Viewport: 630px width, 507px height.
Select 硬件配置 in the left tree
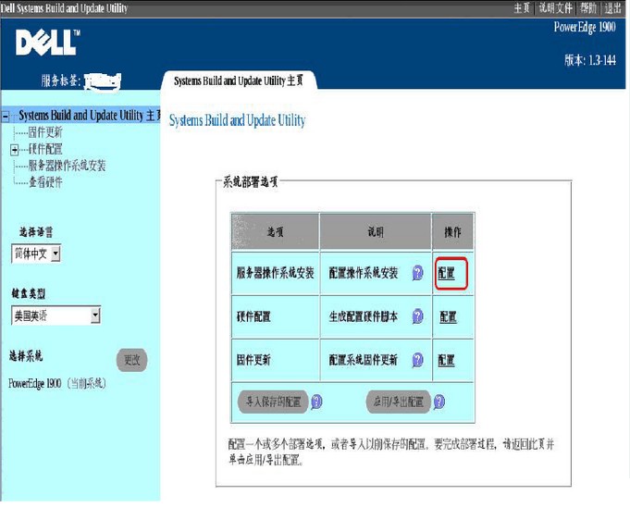(45, 149)
